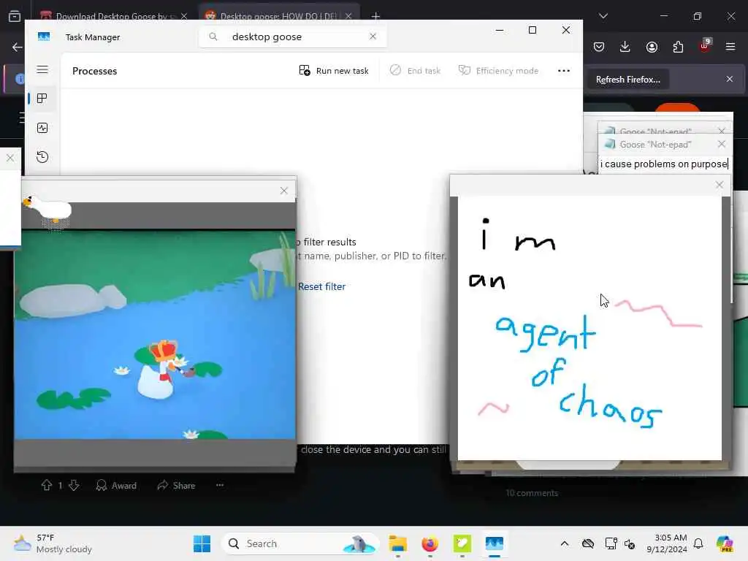Open Firefox application menu

tap(730, 47)
